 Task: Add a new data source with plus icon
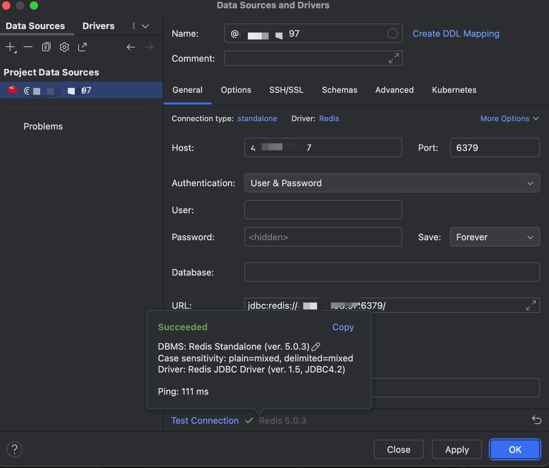11,47
